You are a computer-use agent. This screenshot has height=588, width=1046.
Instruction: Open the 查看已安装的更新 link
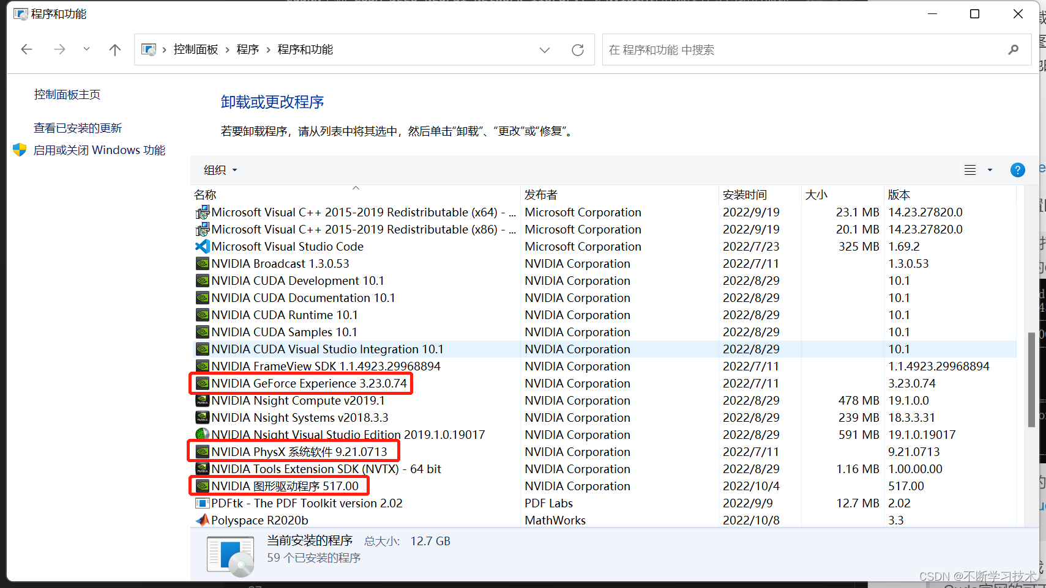click(x=77, y=128)
